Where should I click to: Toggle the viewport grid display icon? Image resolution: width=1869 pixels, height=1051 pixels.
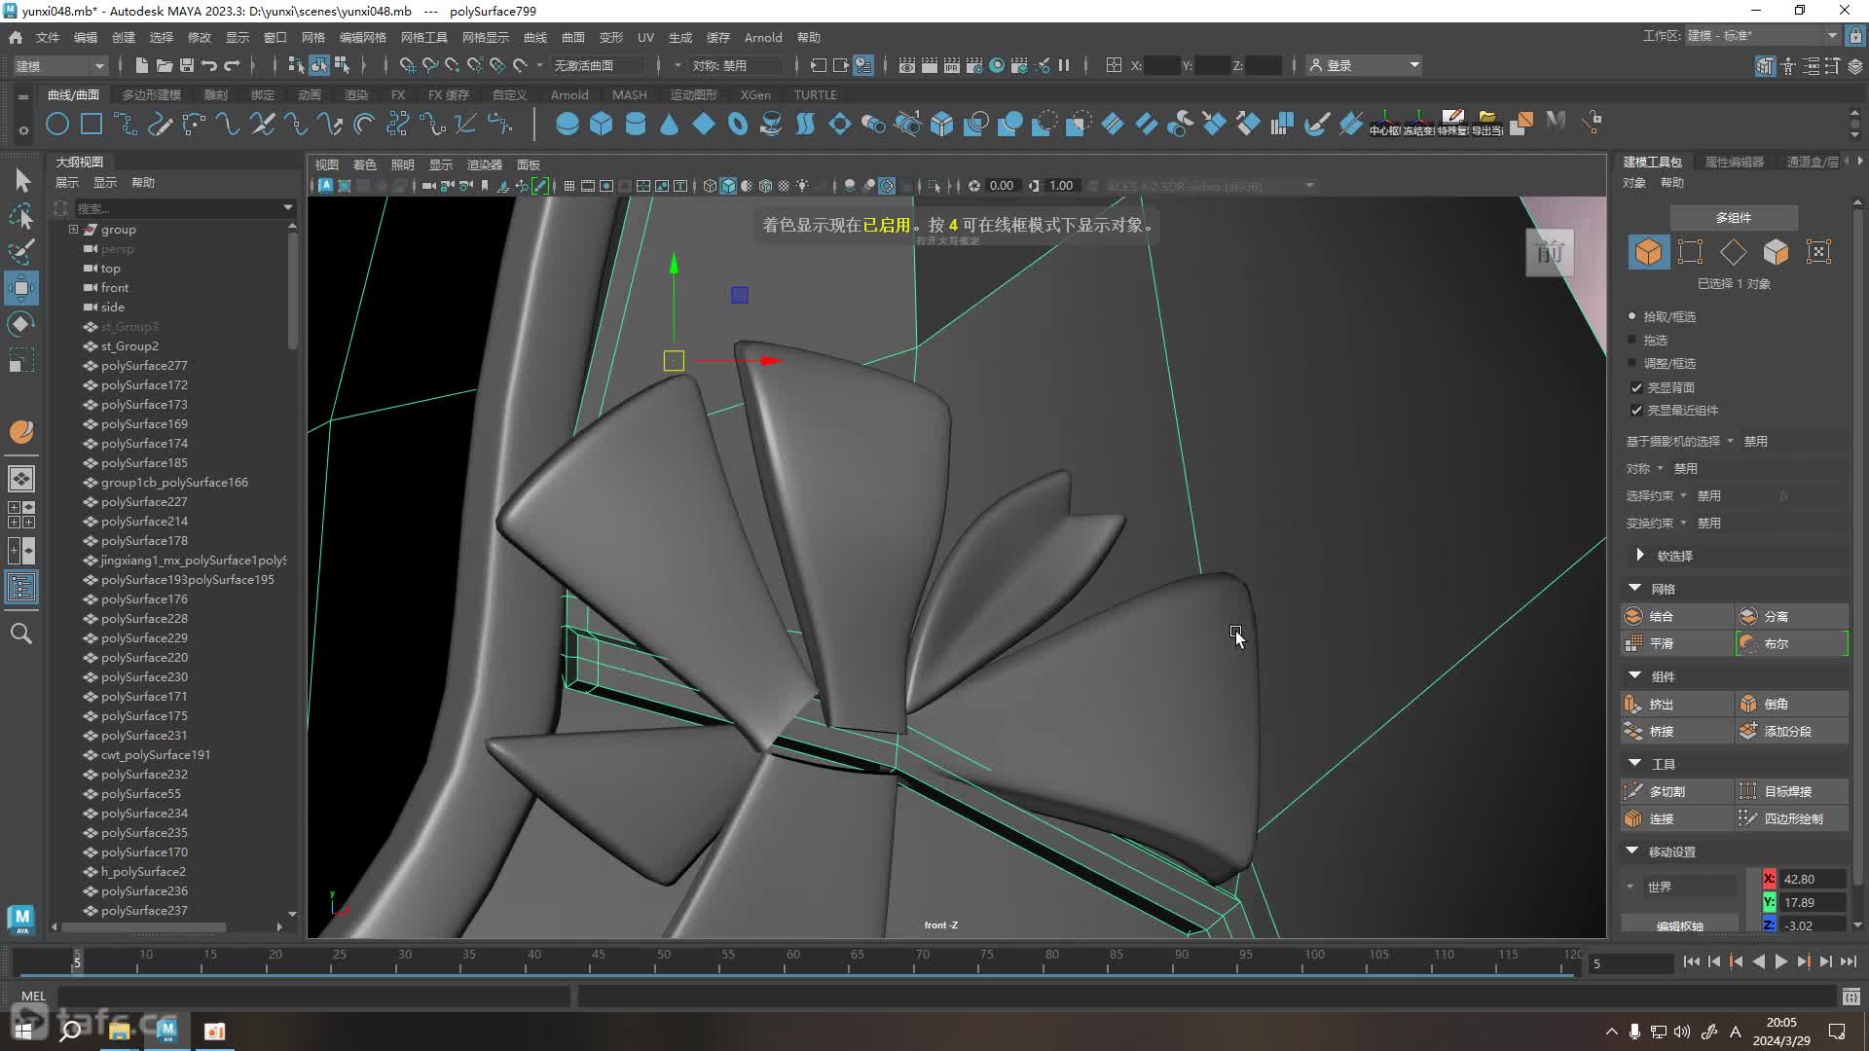coord(569,186)
